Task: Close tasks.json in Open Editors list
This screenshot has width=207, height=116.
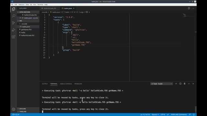Action: (x=20, y=18)
